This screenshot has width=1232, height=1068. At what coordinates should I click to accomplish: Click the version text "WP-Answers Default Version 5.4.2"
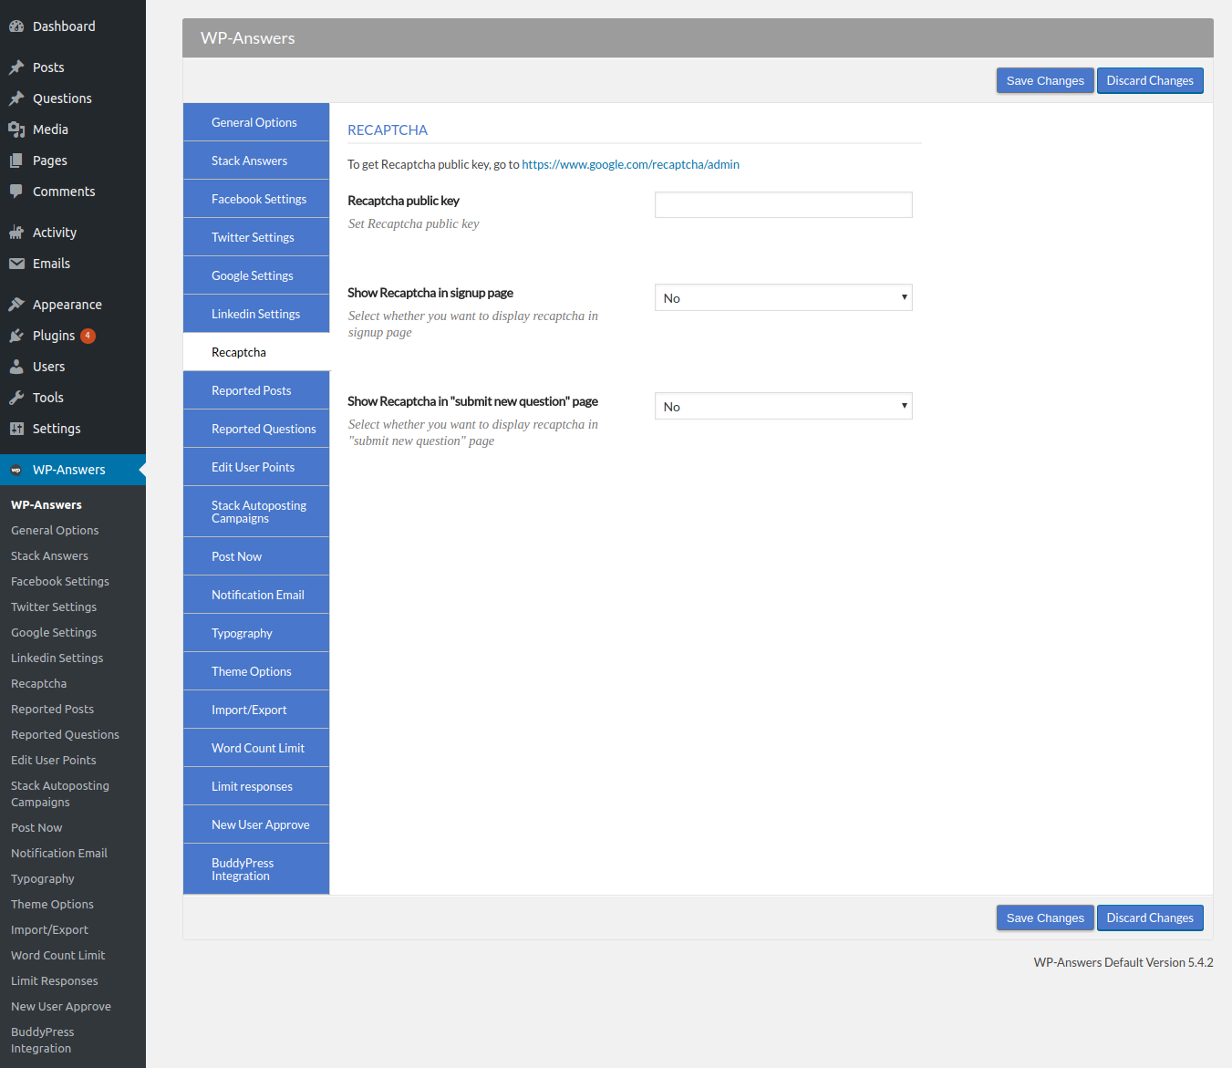click(x=1123, y=962)
